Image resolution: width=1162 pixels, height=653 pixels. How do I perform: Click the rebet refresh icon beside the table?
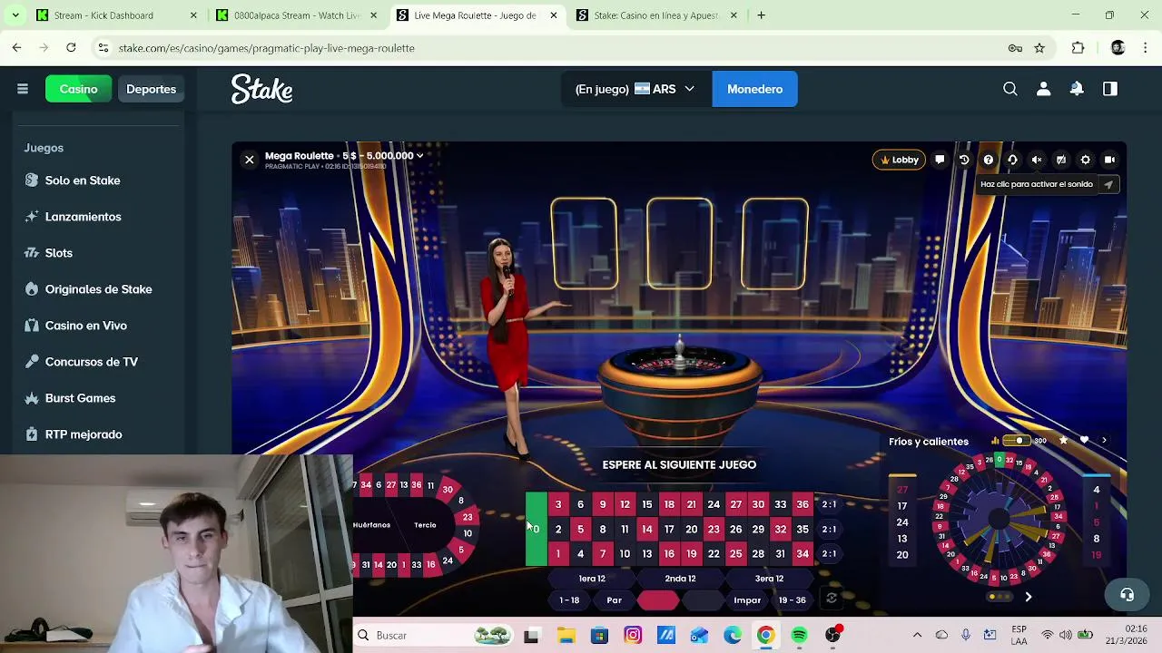(x=831, y=599)
